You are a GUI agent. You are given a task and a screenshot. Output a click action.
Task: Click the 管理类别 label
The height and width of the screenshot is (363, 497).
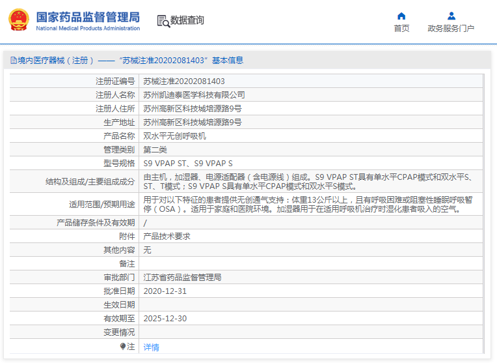(x=119, y=150)
